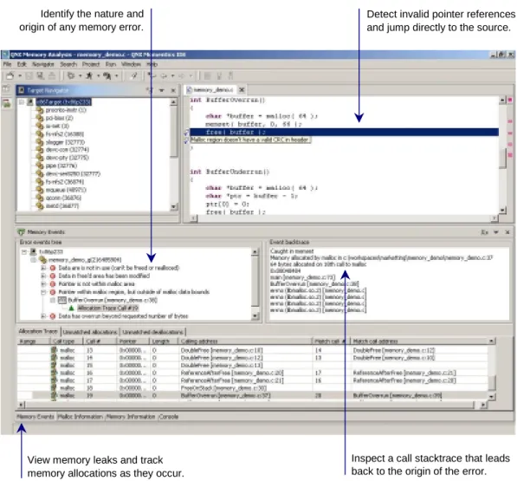Expand 'Pointer is not within malloc area' error
Image resolution: width=517 pixels, height=481 pixels.
point(43,283)
